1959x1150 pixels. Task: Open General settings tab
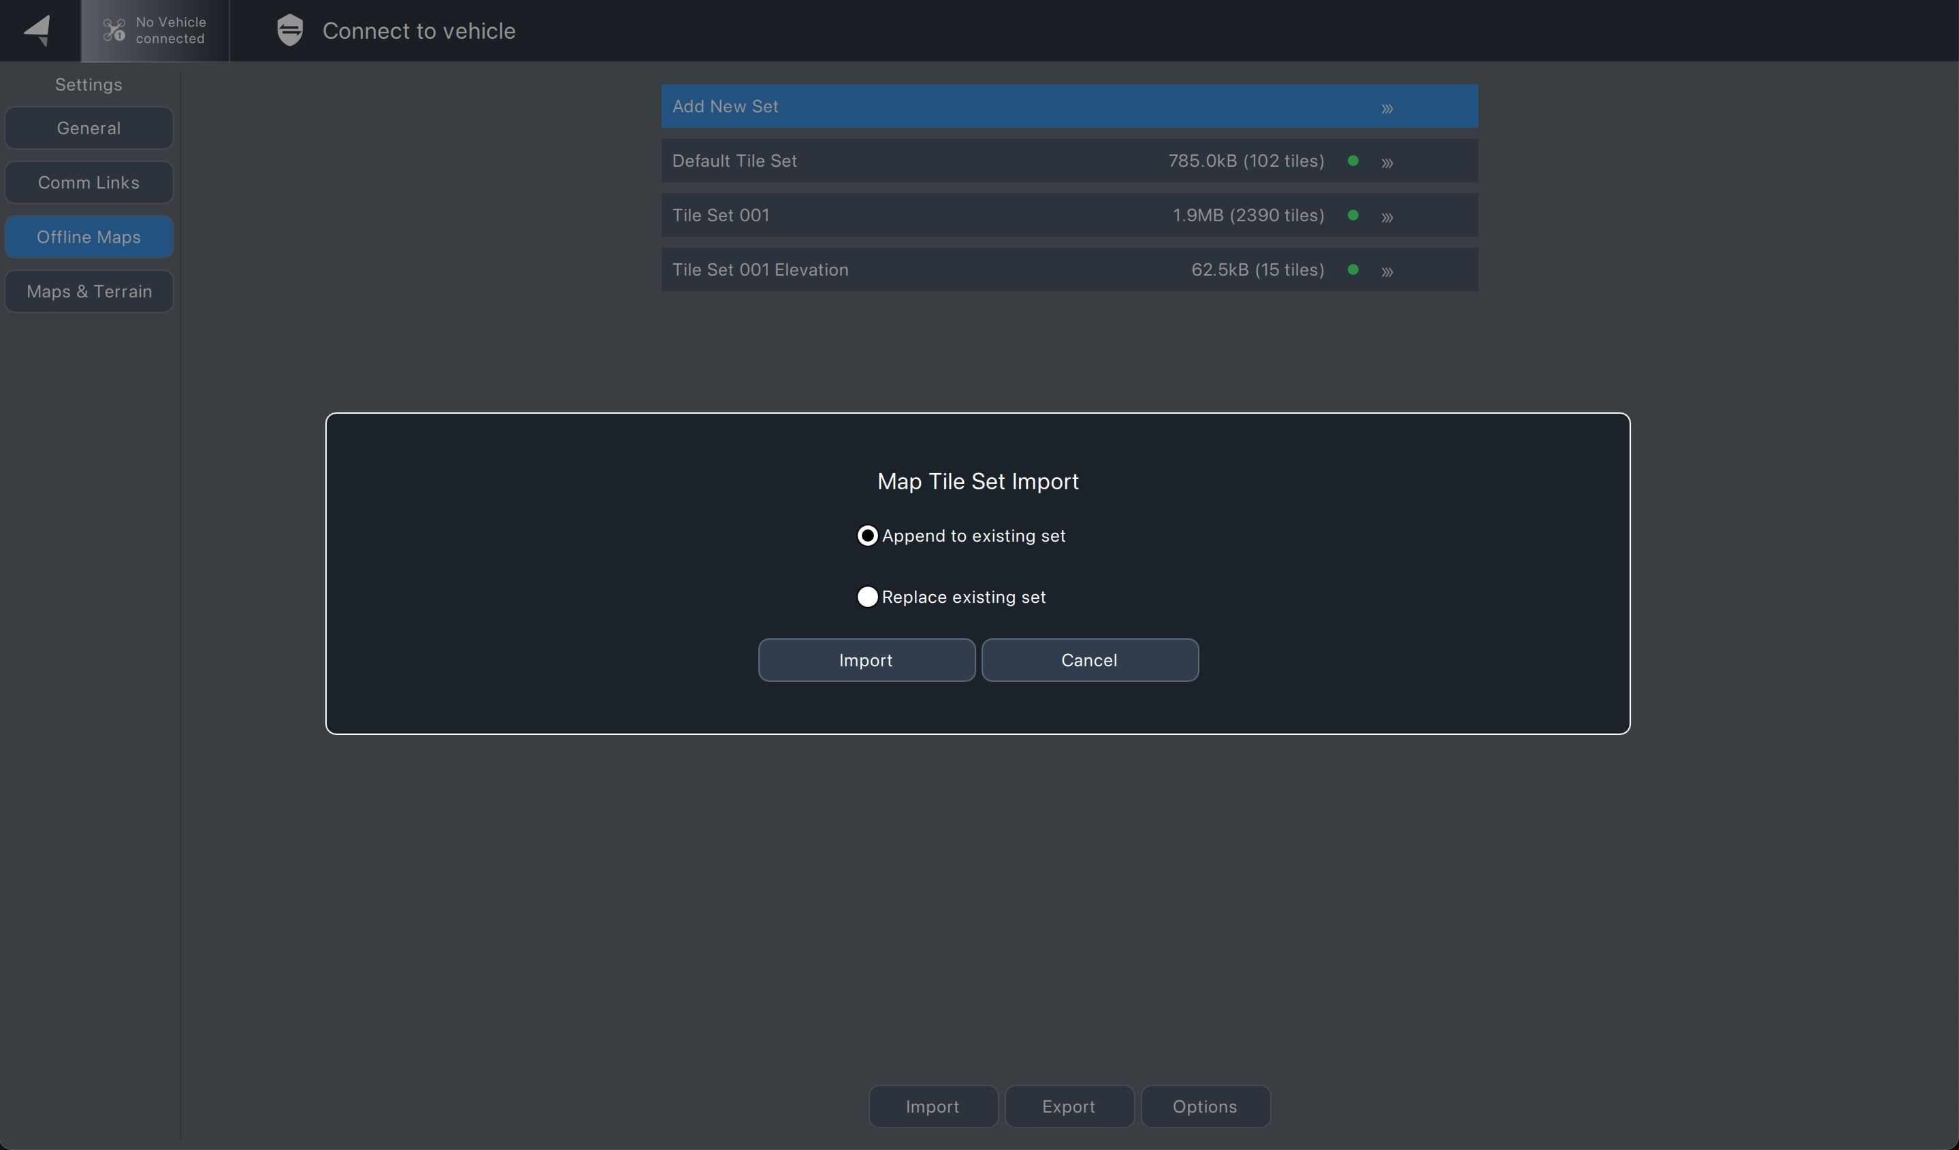pos(88,128)
